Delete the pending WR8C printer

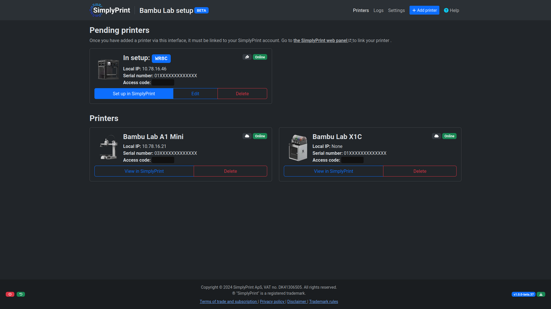pyautogui.click(x=242, y=94)
